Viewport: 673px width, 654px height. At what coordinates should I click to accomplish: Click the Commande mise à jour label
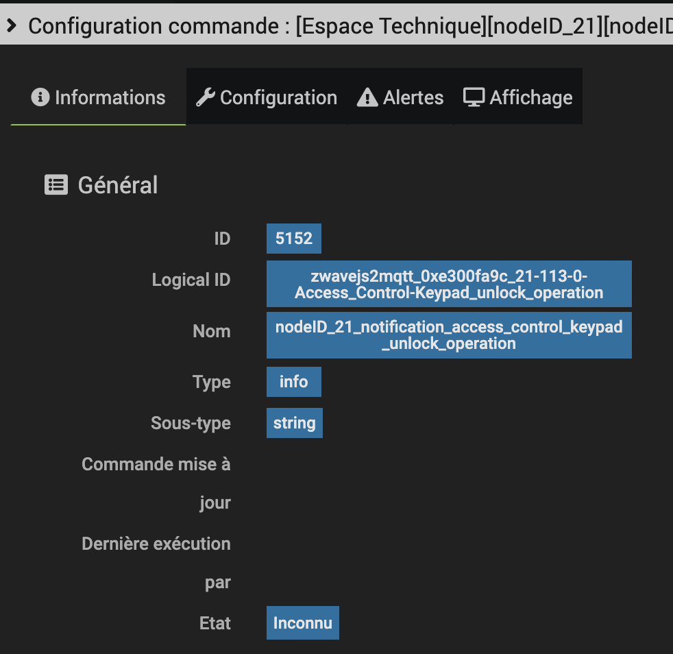tap(156, 464)
